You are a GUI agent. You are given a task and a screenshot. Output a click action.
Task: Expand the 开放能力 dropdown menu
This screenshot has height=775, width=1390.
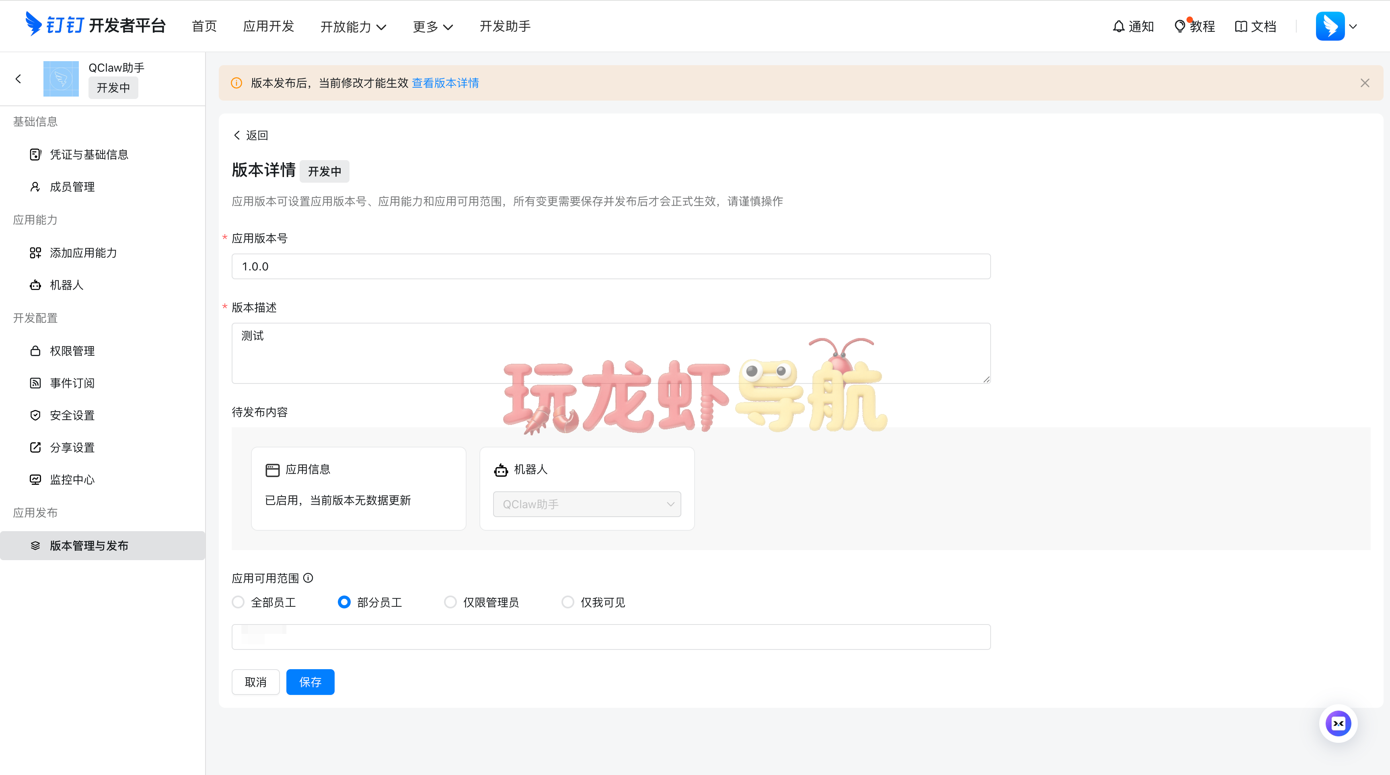tap(354, 27)
